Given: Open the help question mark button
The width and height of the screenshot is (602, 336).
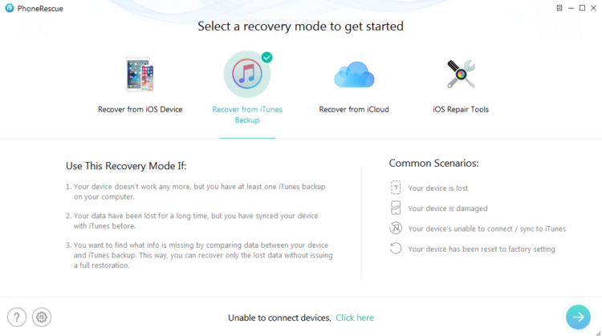Looking at the screenshot, I should pos(17,318).
